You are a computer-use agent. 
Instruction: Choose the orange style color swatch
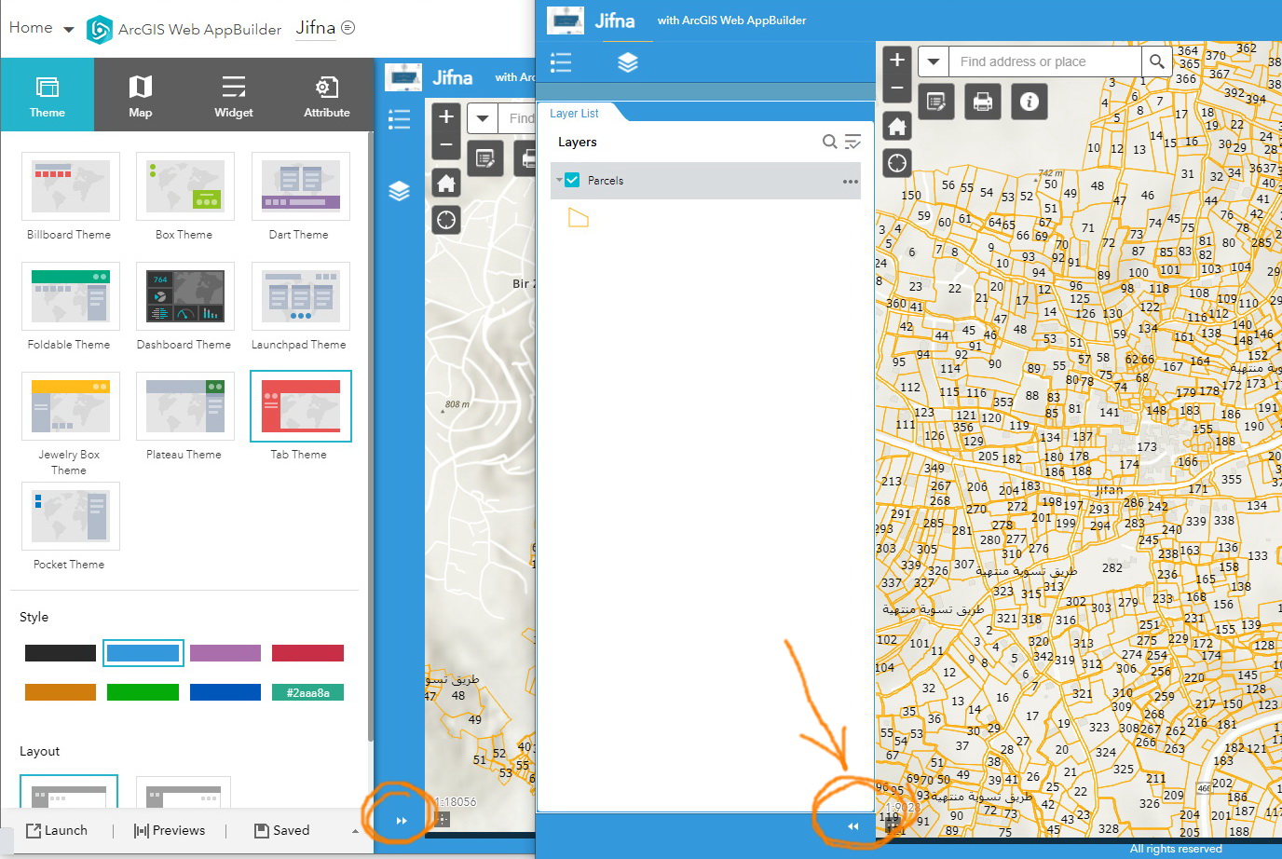[61, 692]
